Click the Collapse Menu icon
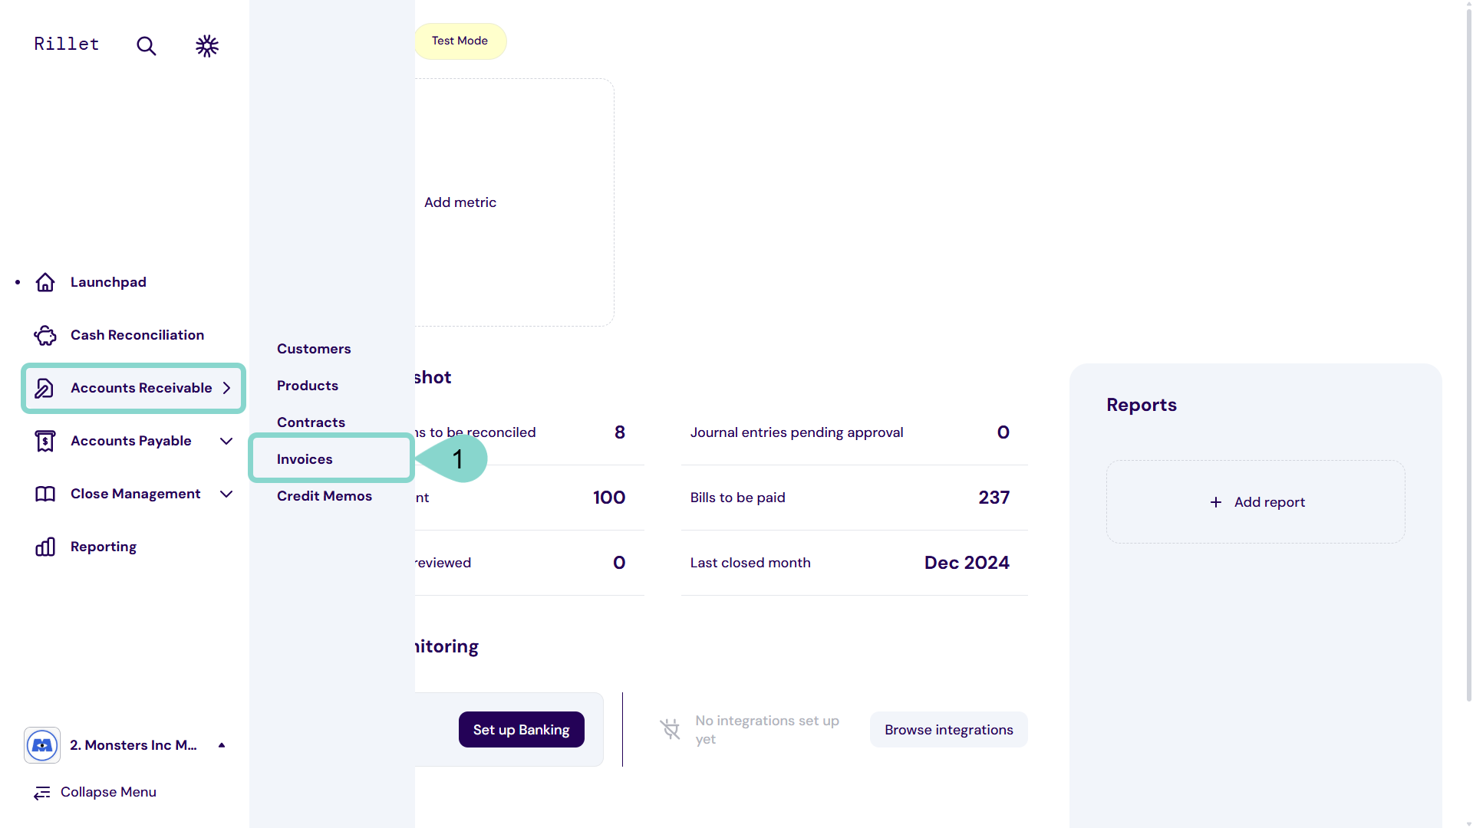Viewport: 1473px width, 828px height. pyautogui.click(x=42, y=793)
